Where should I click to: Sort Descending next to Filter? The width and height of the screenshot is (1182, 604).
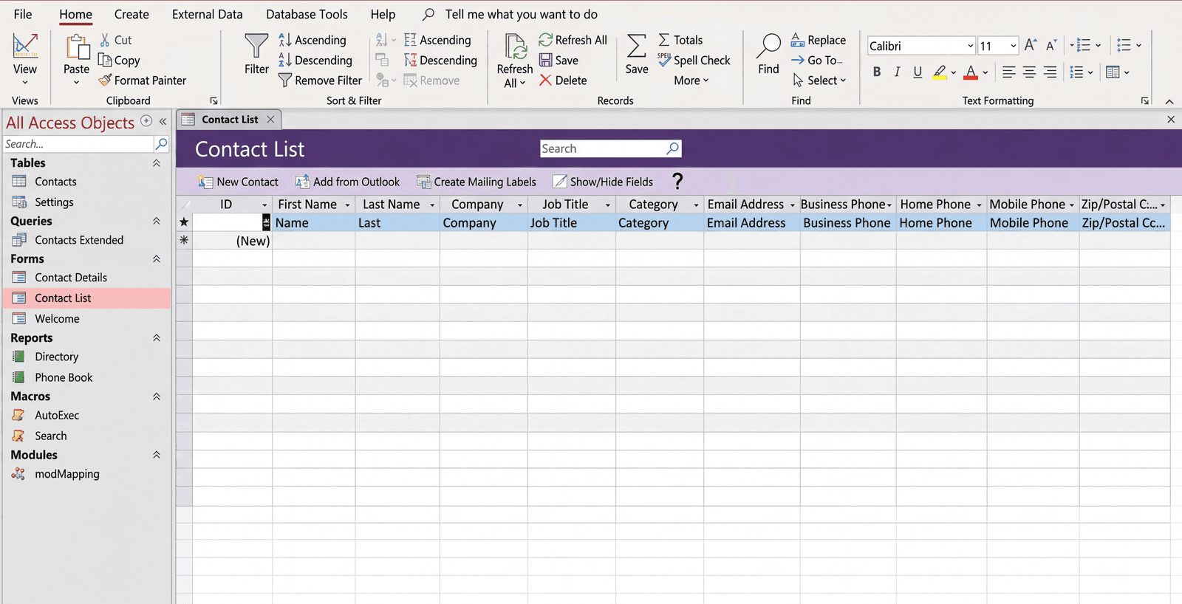coord(315,60)
